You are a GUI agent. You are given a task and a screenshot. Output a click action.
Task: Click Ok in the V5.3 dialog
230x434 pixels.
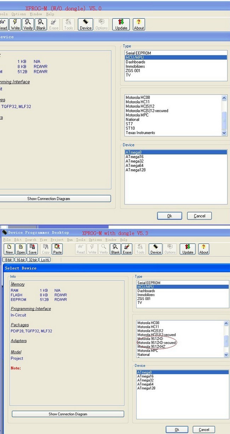[x=177, y=430]
